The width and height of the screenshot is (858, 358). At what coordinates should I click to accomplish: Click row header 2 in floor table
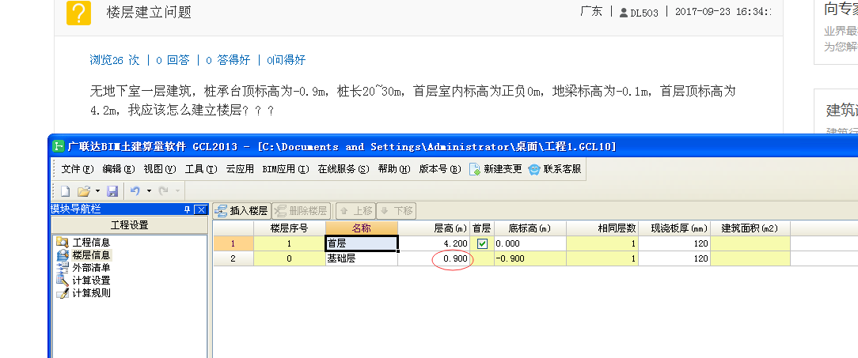tap(233, 258)
